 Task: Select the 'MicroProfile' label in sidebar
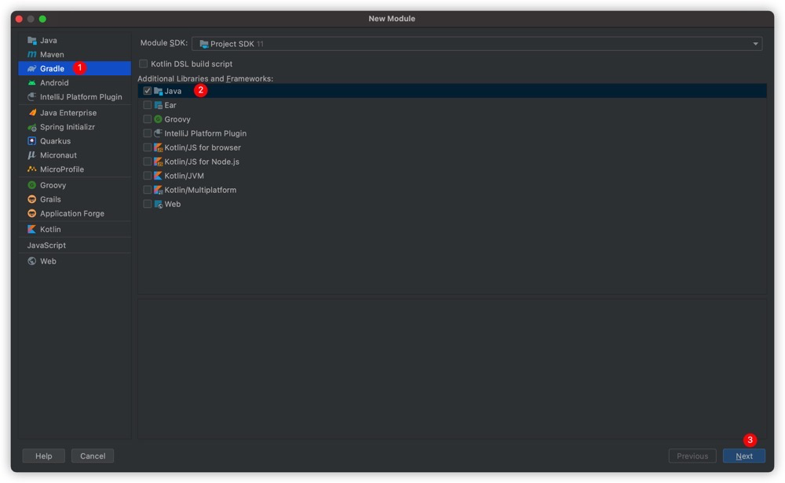(x=62, y=169)
